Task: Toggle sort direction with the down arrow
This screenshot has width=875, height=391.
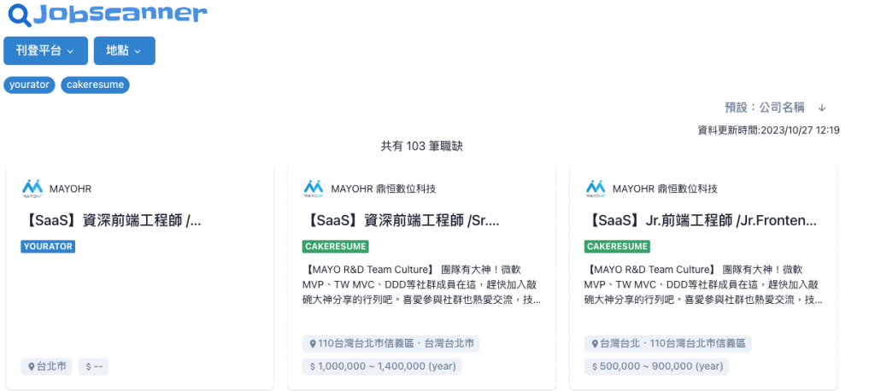Action: tap(822, 108)
